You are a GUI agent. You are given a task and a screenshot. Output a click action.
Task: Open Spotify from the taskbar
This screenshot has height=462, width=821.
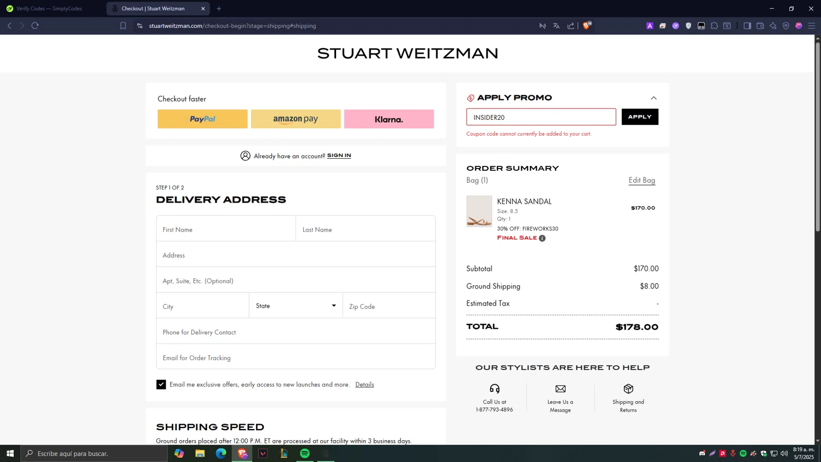pos(305,453)
